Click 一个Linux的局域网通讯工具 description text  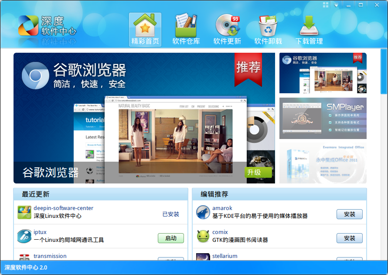pyautogui.click(x=69, y=240)
